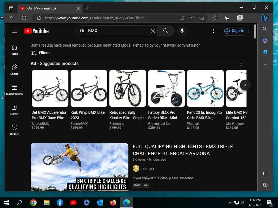This screenshot has width=278, height=208.
Task: Open the Filters options
Action: (x=40, y=53)
